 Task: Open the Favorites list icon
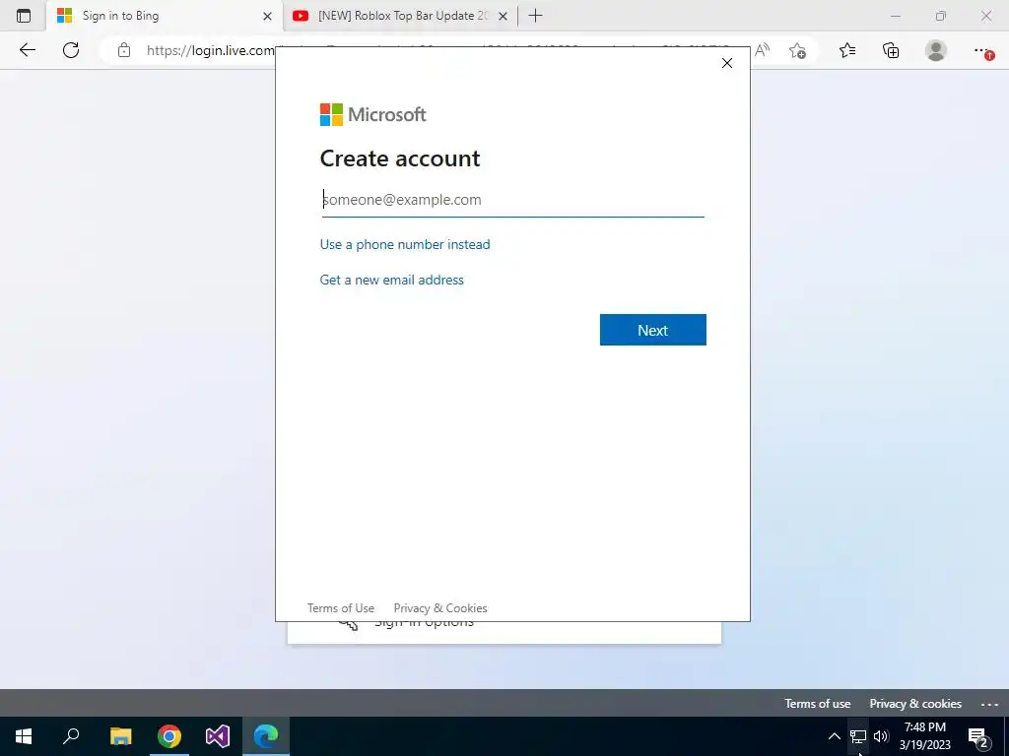(847, 50)
